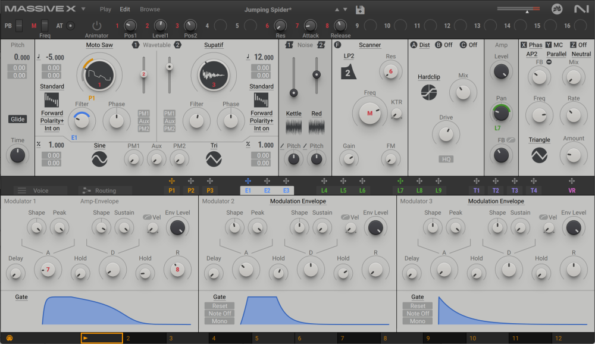Click the preset save disk icon
595x344 pixels.
tap(360, 10)
